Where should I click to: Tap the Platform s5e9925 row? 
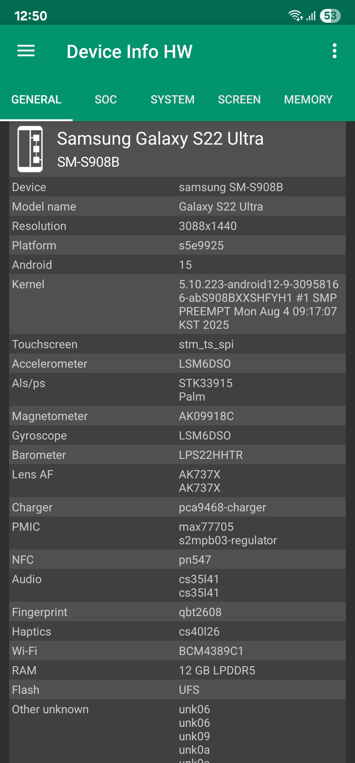(177, 245)
